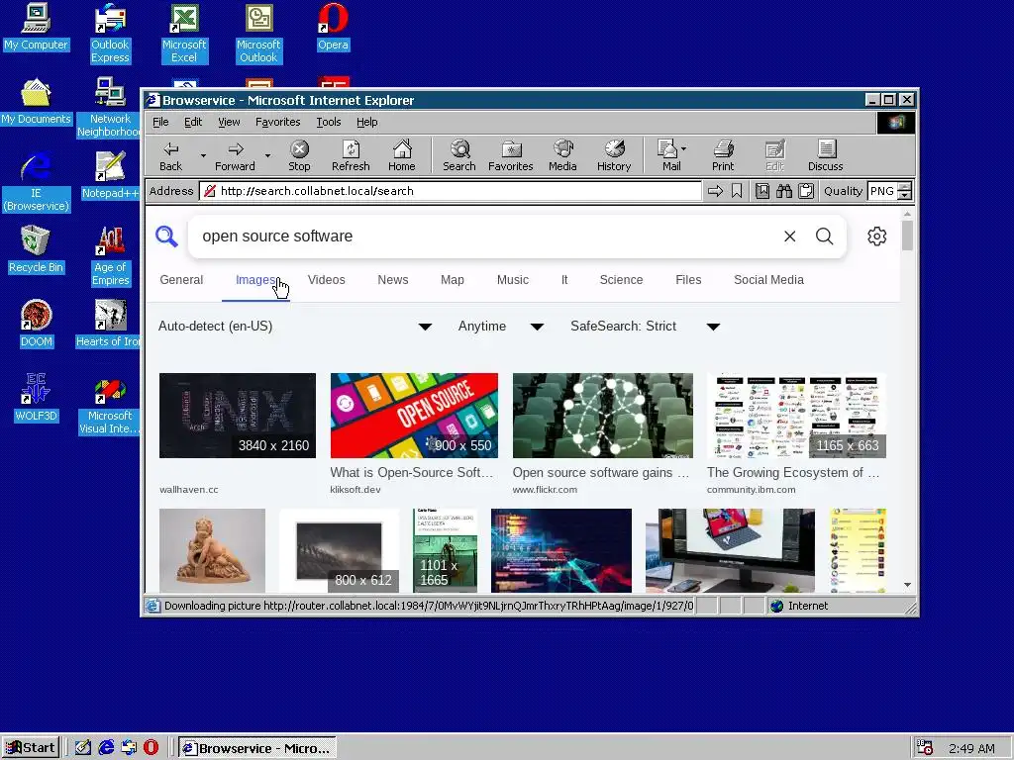Expand the Mail button dropdown arrow

pyautogui.click(x=683, y=148)
